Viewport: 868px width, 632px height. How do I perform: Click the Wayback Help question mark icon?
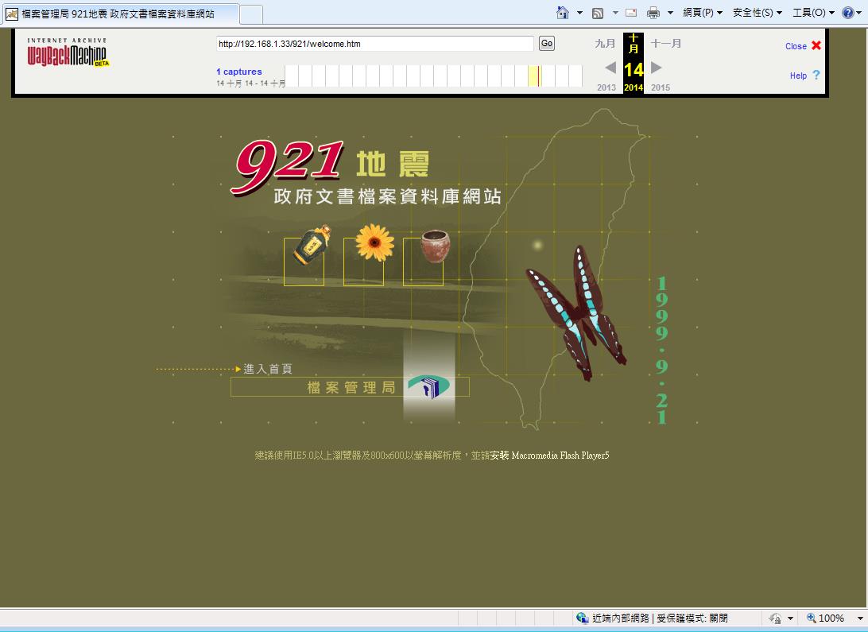pyautogui.click(x=816, y=75)
